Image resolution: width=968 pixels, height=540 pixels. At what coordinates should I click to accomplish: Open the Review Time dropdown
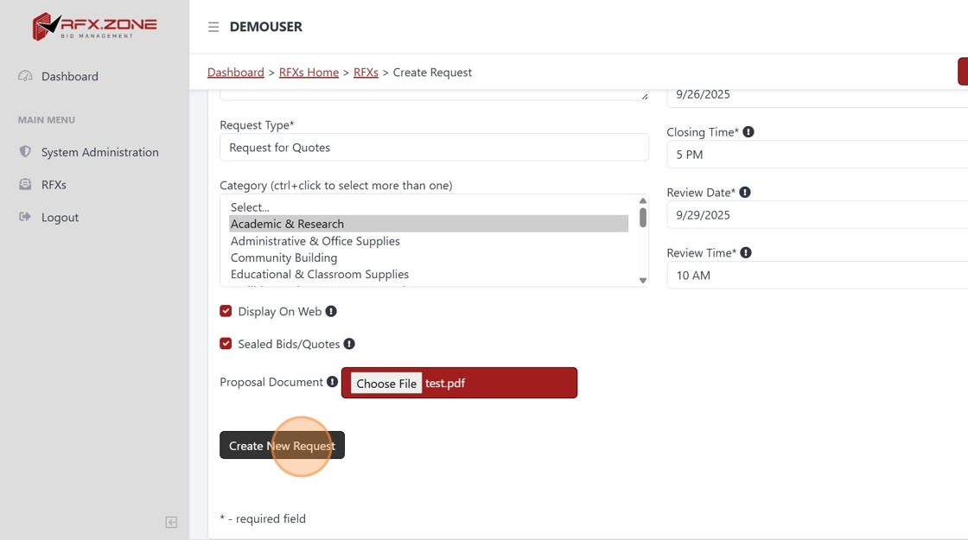(x=817, y=276)
